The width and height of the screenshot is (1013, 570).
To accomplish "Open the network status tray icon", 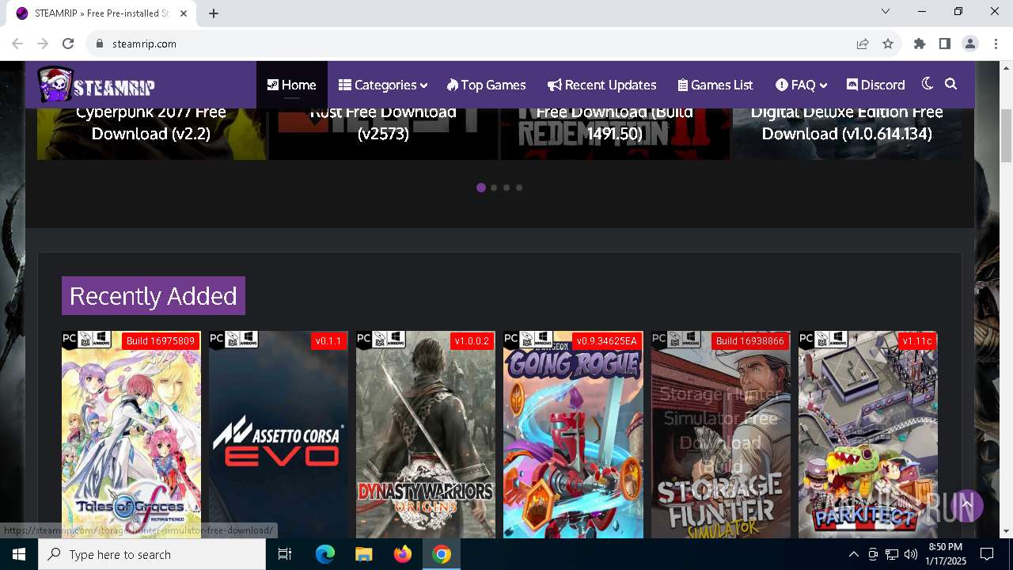I will pos(892,554).
